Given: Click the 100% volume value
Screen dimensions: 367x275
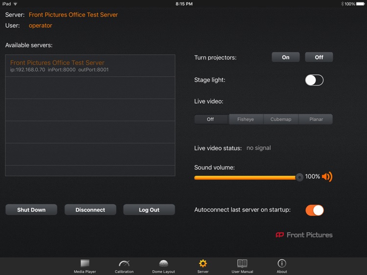Looking at the screenshot, I should (313, 176).
